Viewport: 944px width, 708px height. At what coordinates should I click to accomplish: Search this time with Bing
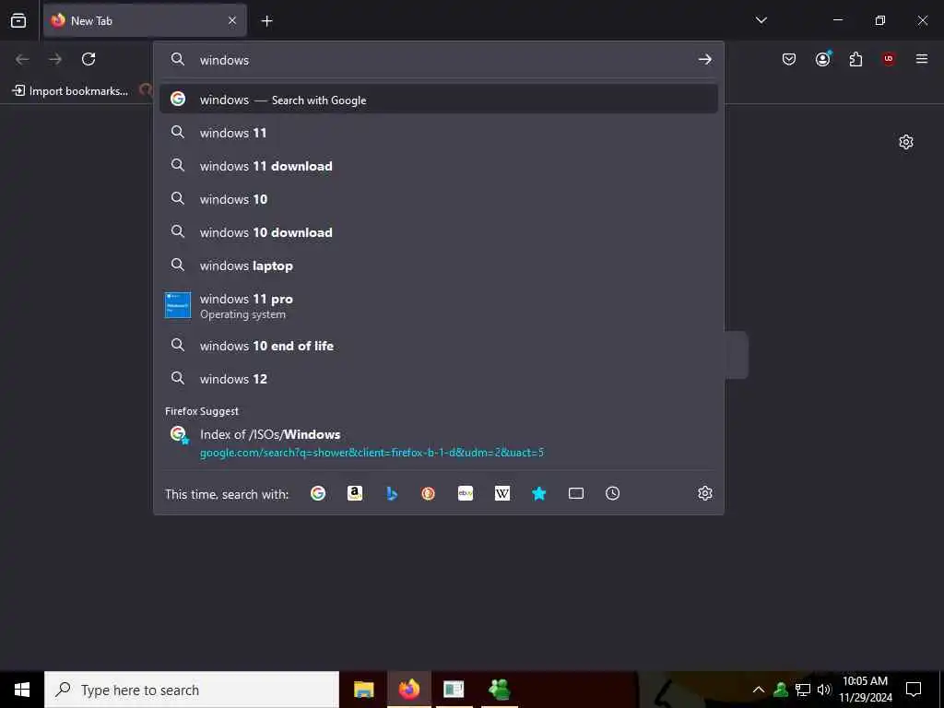pos(392,494)
